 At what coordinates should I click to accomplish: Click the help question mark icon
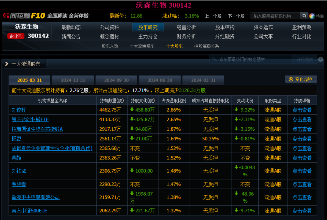click(321, 60)
